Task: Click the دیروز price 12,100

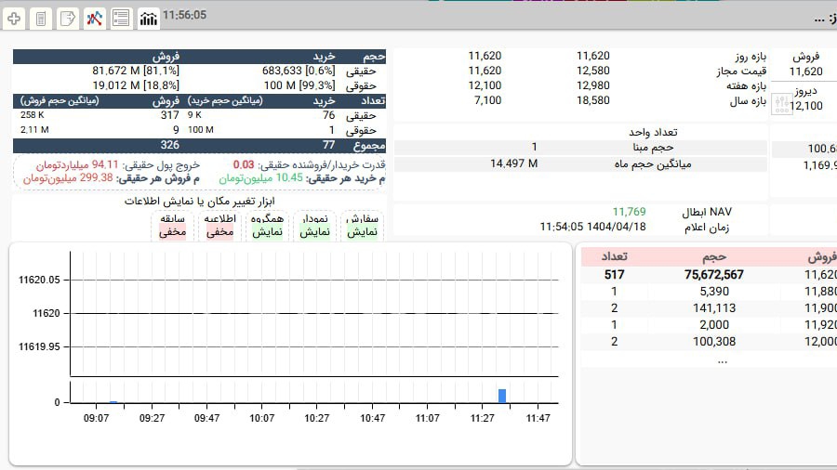Action: 806,106
